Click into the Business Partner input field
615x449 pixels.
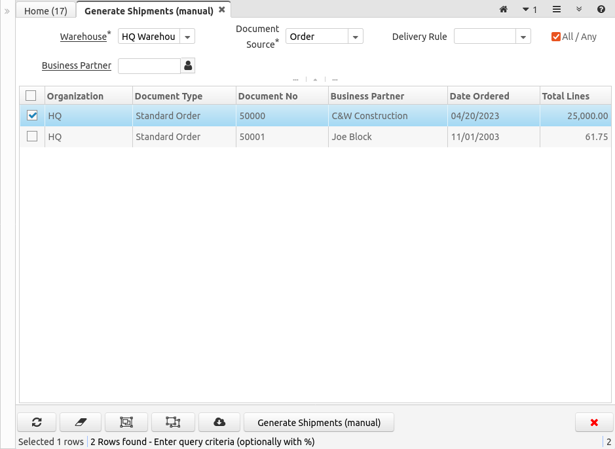point(149,65)
